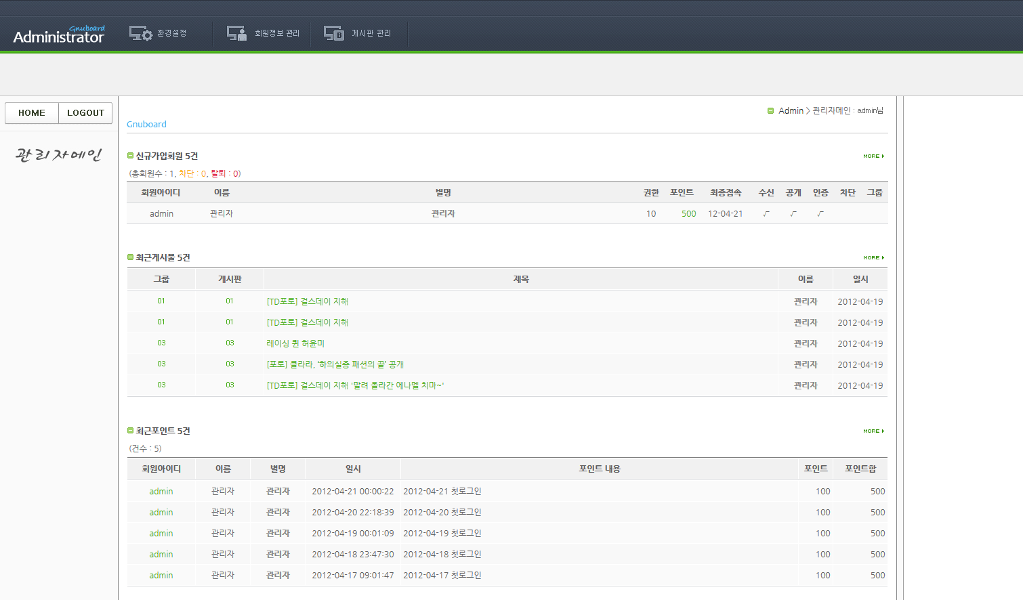Click the Gnuboard Administrator logo

coord(59,35)
